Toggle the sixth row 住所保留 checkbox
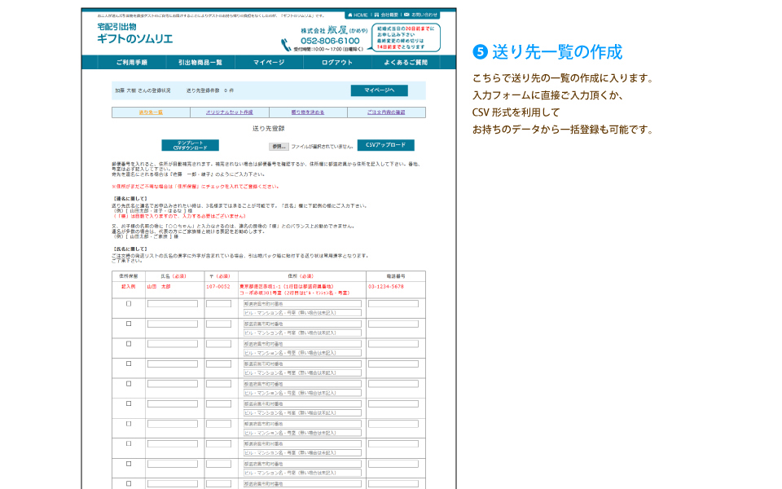 click(x=129, y=404)
